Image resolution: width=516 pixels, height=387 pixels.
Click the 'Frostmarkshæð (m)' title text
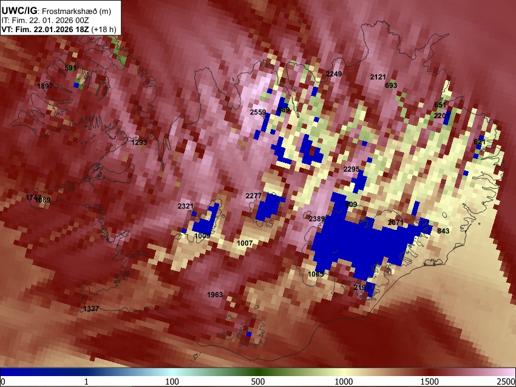(76, 11)
